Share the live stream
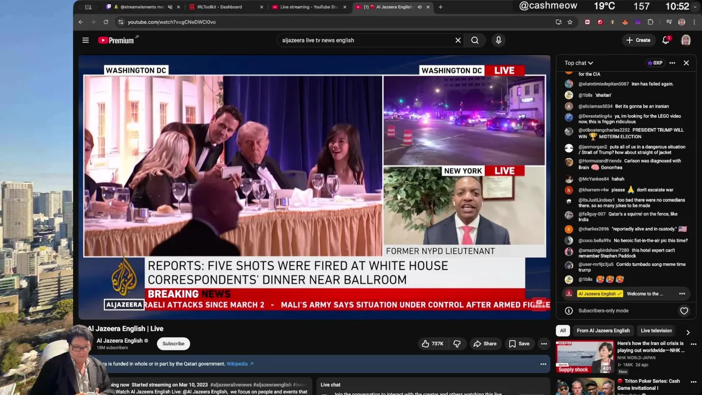 pyautogui.click(x=485, y=343)
